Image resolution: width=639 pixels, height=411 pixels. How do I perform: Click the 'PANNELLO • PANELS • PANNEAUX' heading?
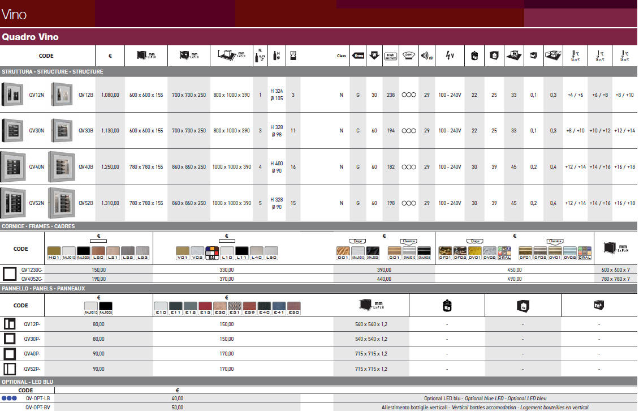pyautogui.click(x=43, y=289)
